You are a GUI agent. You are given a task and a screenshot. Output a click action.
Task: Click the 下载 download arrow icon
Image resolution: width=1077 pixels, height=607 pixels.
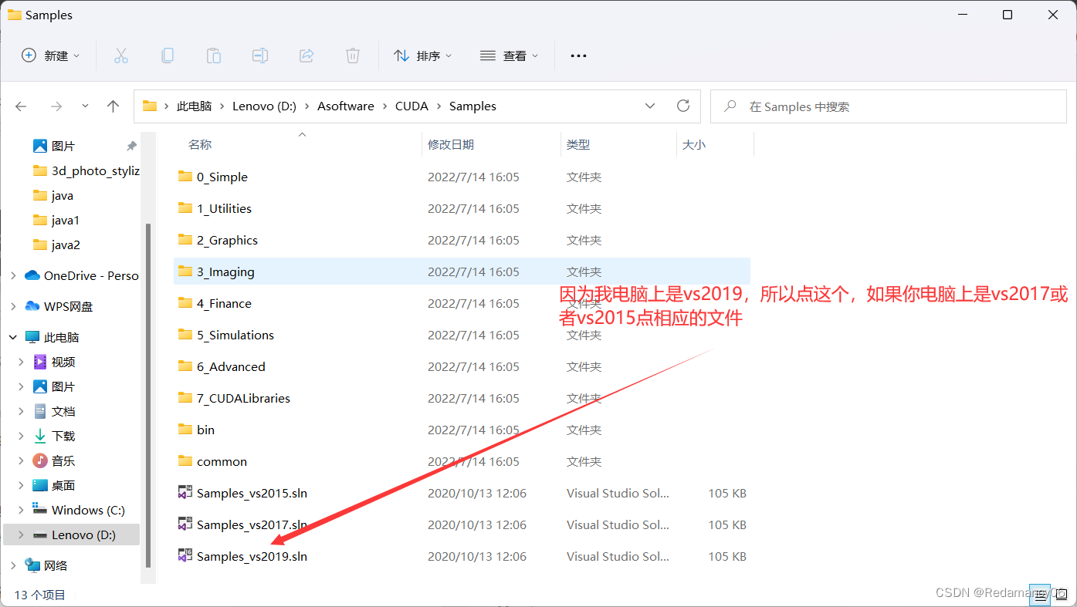[x=40, y=436]
